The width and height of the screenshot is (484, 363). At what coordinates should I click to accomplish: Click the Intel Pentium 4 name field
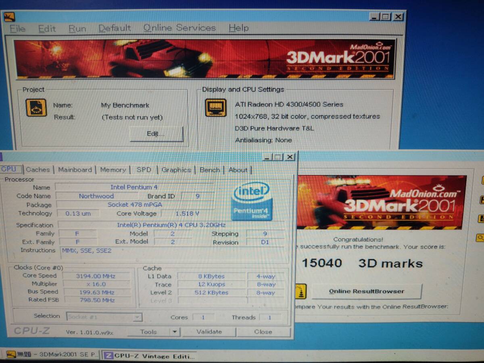(134, 187)
